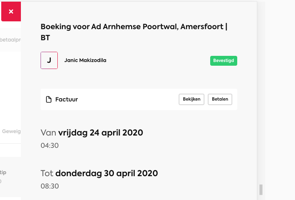Pay the invoice with Betalen
The image size is (295, 200).
pos(220,99)
